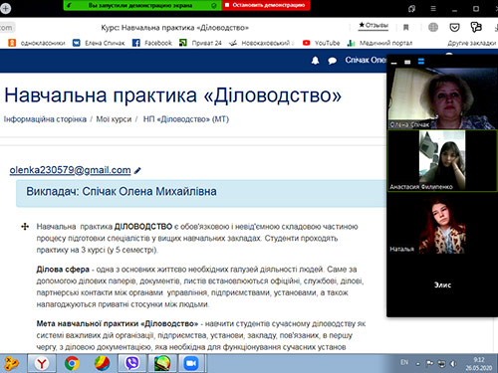Open the pocket-shaped extension icon
498x373 pixels.
454,27
